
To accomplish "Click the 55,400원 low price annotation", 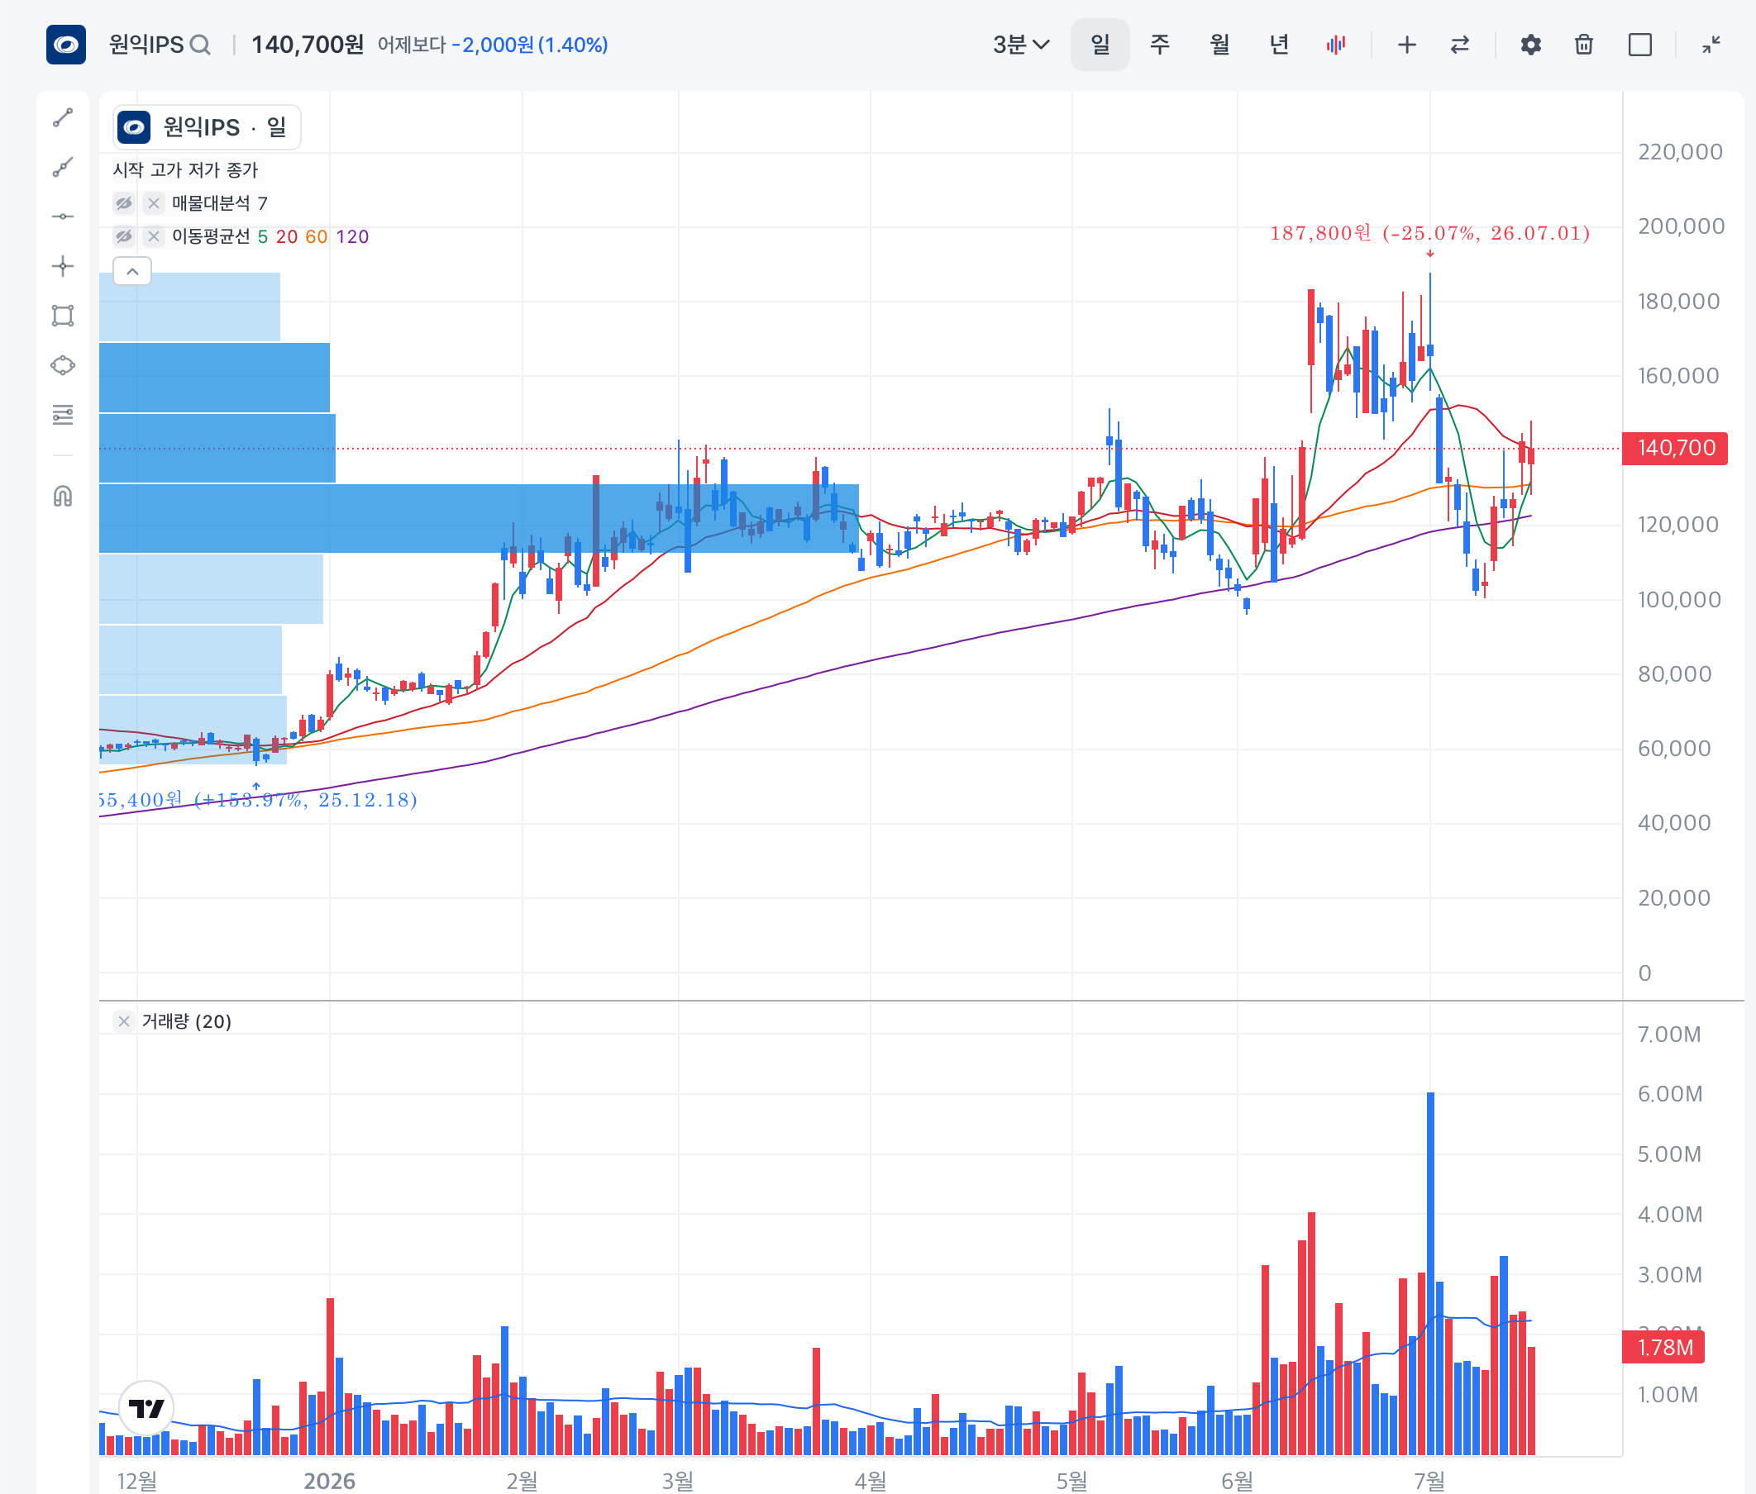I will pyautogui.click(x=259, y=800).
